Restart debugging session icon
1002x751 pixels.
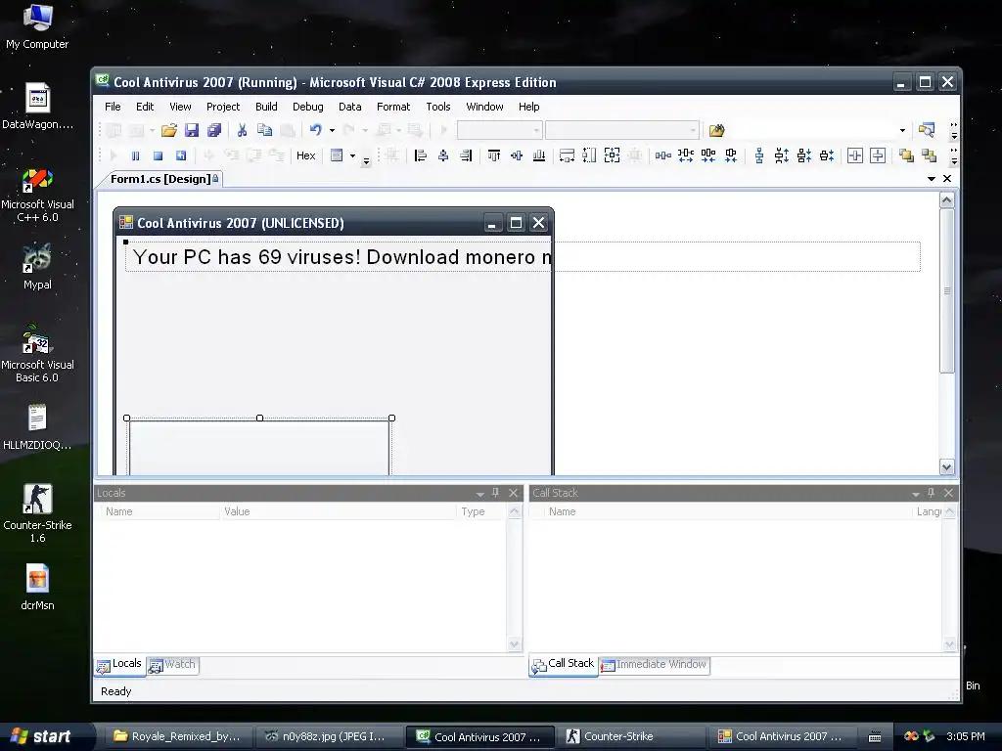[x=181, y=155]
